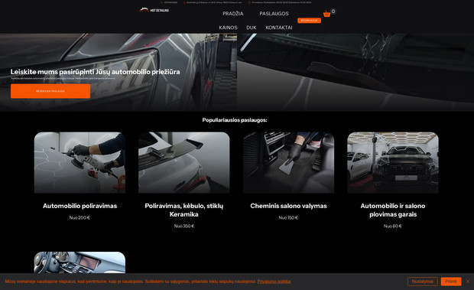Open cookie Nustatymai settings
Screen dimensions: 474x290
pos(422,282)
